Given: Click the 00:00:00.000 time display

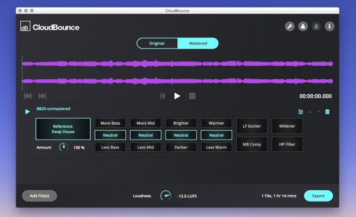Looking at the screenshot, I should pyautogui.click(x=316, y=96).
